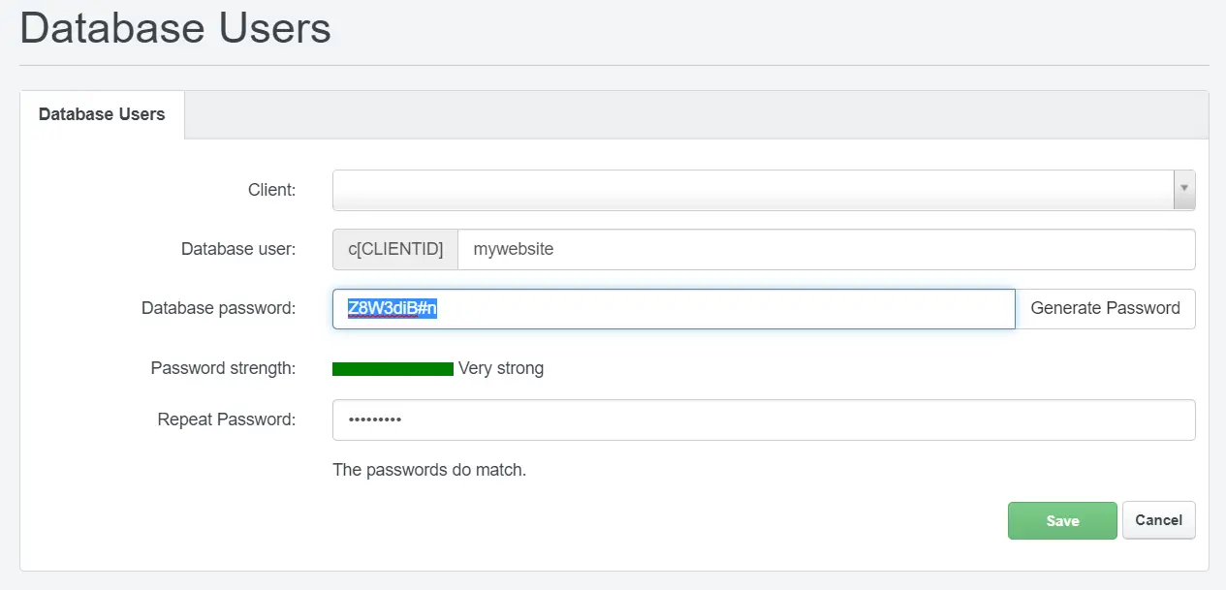Click the green password strength bar
The height and width of the screenshot is (590, 1226).
point(393,368)
